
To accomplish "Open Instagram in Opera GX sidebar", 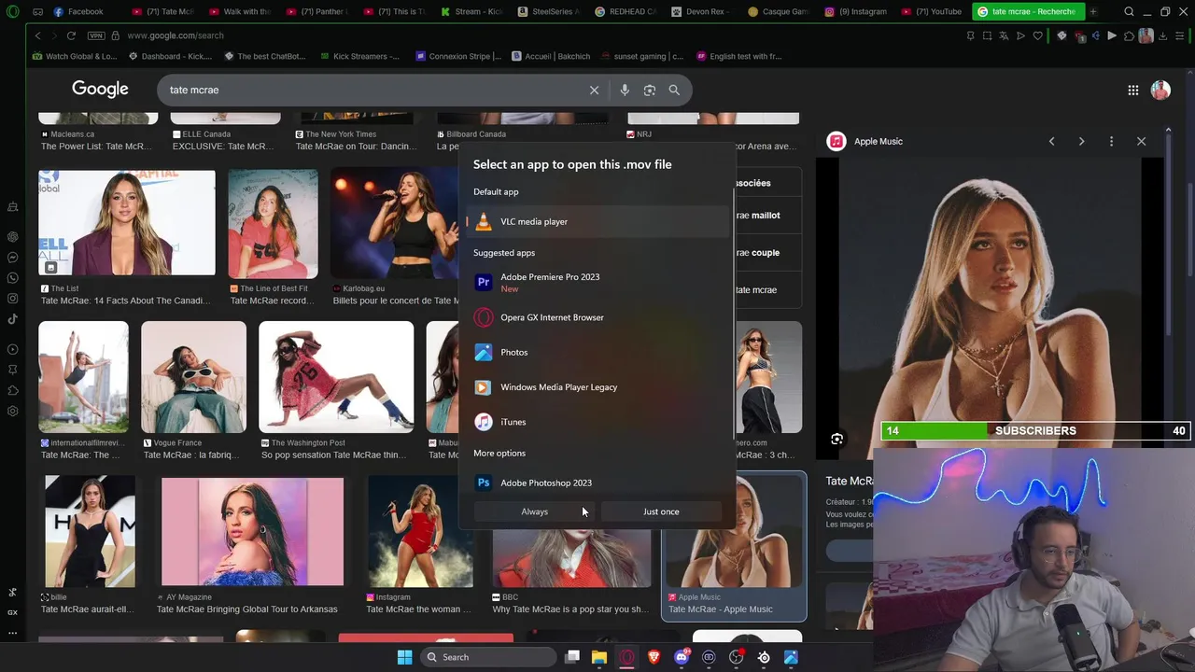I will pos(12,299).
